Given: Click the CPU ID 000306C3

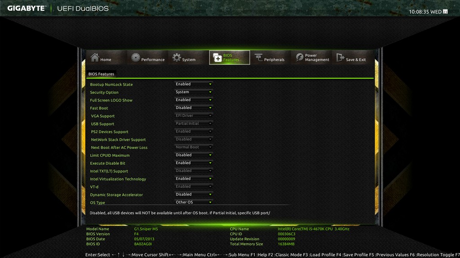Looking at the screenshot, I should pos(286,234).
